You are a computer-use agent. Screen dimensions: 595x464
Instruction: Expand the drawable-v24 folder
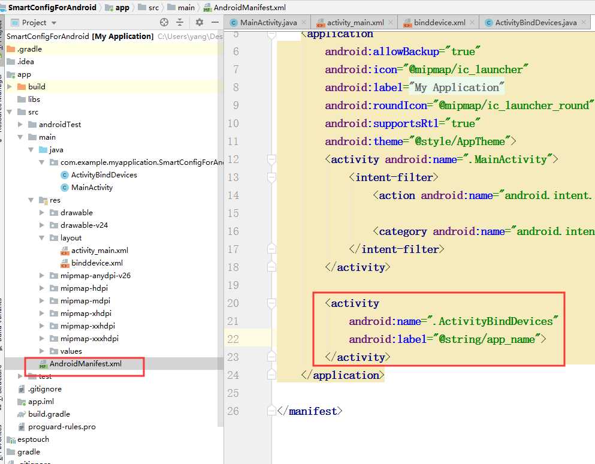coord(42,225)
